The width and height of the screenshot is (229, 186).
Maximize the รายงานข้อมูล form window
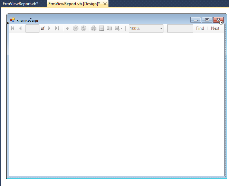(x=207, y=20)
